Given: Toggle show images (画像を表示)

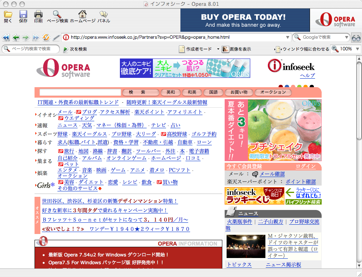Looking at the screenshot, I should [x=236, y=49].
